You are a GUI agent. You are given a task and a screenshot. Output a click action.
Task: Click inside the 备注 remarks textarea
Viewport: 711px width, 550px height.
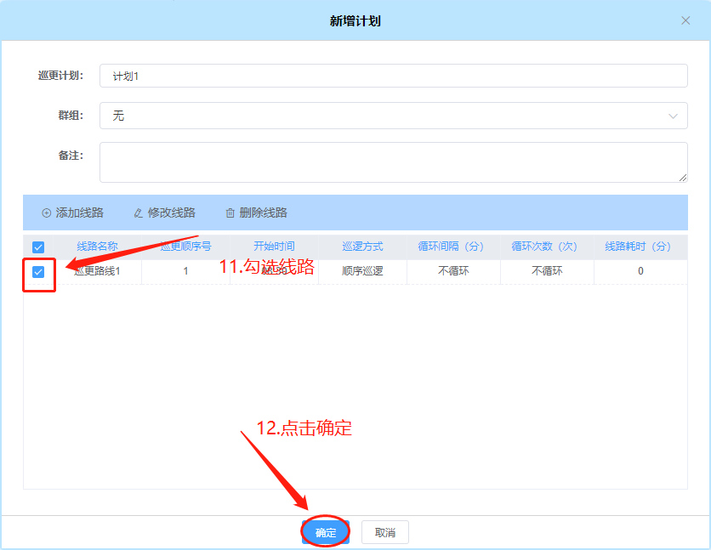click(x=393, y=162)
